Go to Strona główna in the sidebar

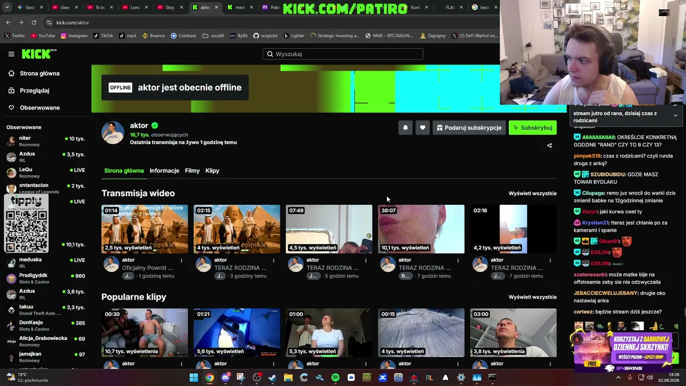coord(40,73)
